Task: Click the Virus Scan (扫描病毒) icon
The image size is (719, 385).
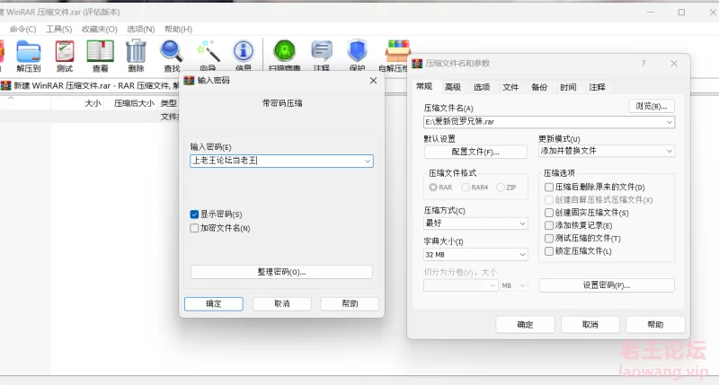Action: pyautogui.click(x=284, y=54)
